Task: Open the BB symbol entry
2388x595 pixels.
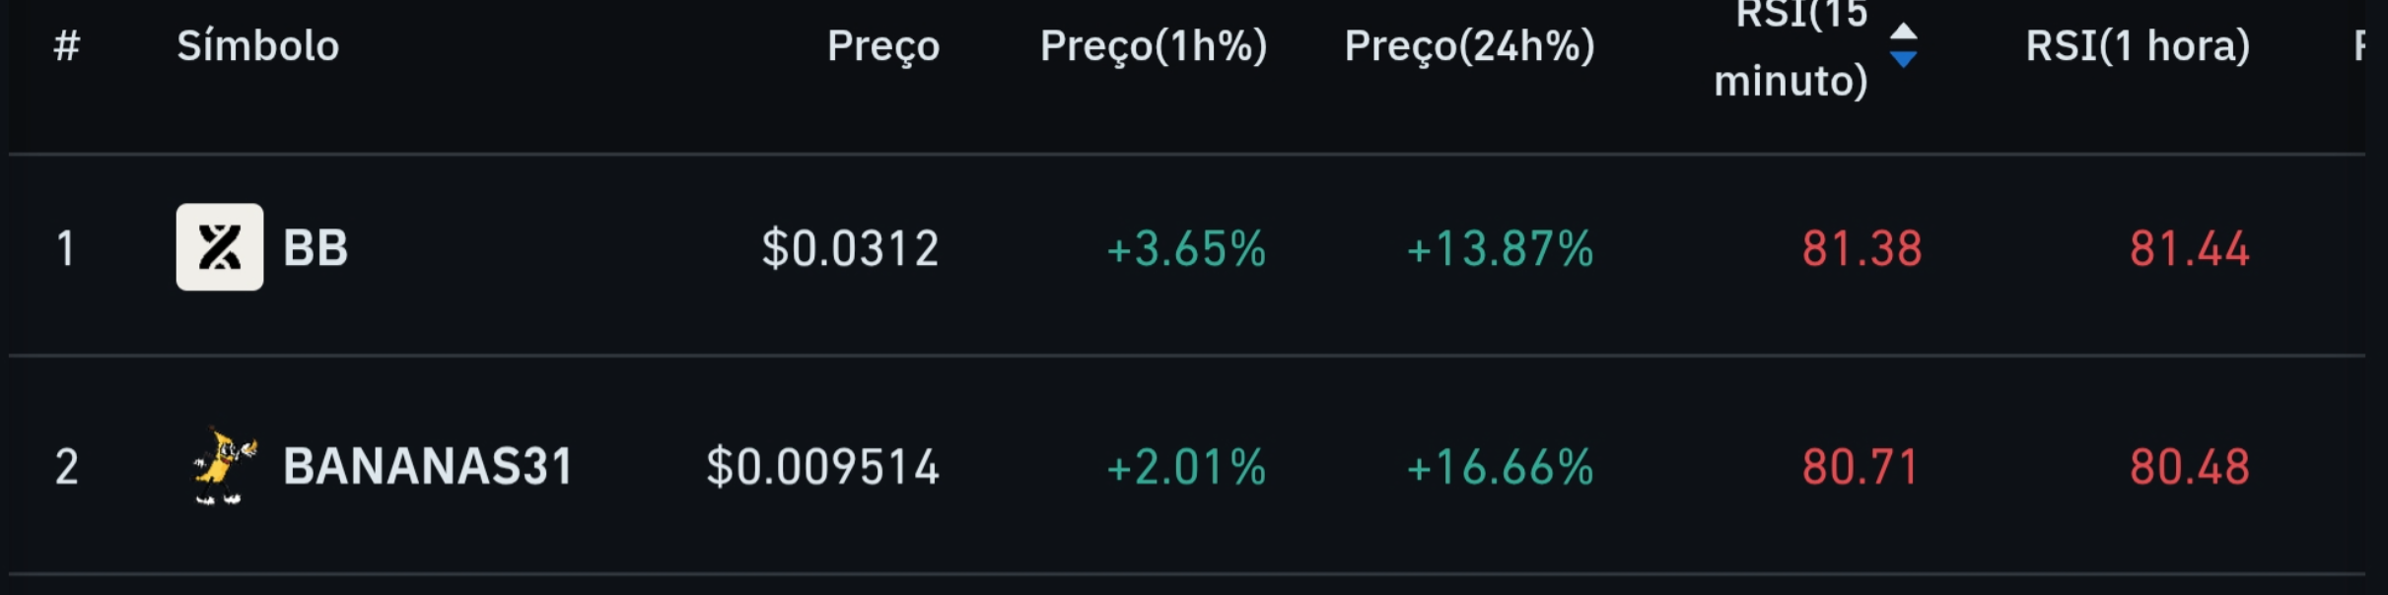Action: click(x=315, y=248)
